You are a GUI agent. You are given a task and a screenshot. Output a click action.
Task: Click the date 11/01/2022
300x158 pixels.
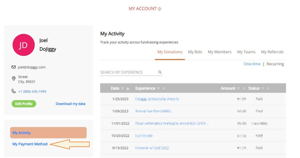[120, 123]
